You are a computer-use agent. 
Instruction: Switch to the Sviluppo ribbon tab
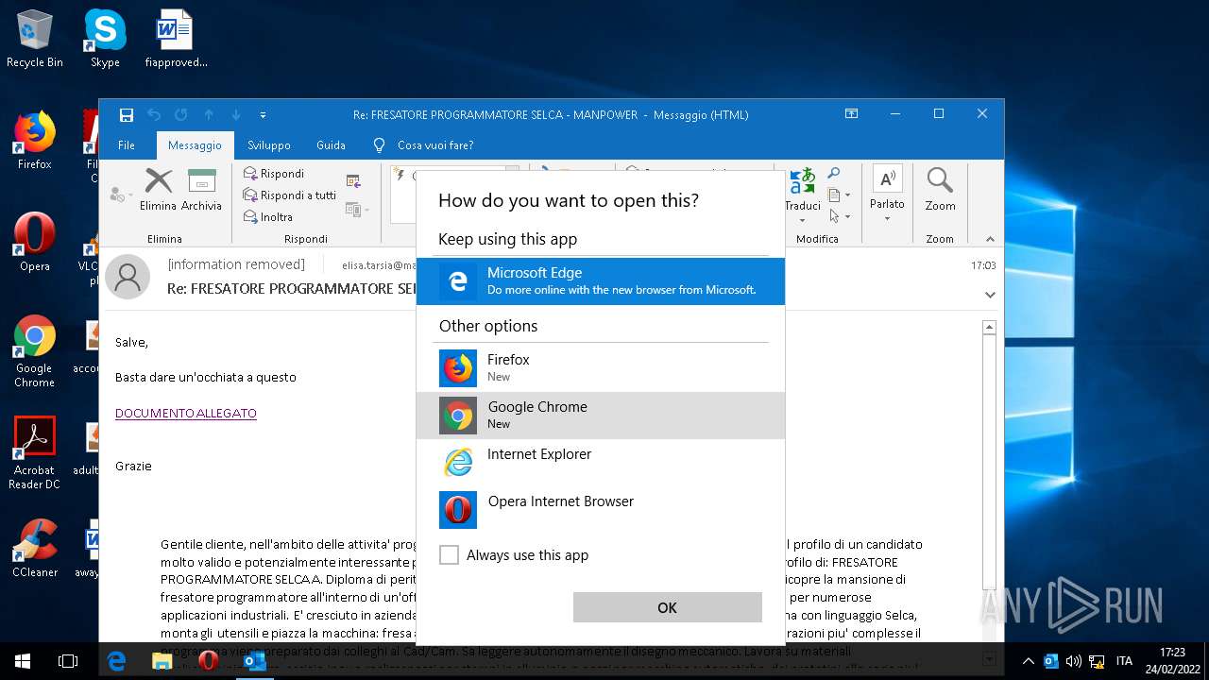pos(269,145)
